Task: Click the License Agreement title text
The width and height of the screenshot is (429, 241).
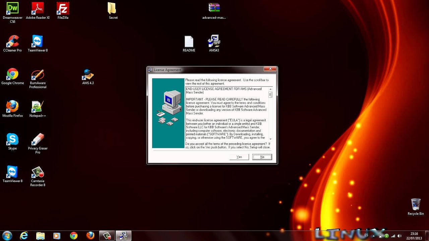Action: coord(167,70)
